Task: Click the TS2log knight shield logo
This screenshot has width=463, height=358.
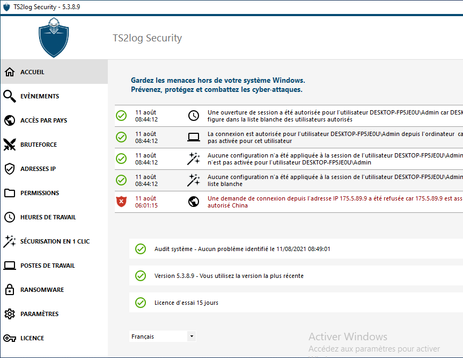Action: [54, 38]
